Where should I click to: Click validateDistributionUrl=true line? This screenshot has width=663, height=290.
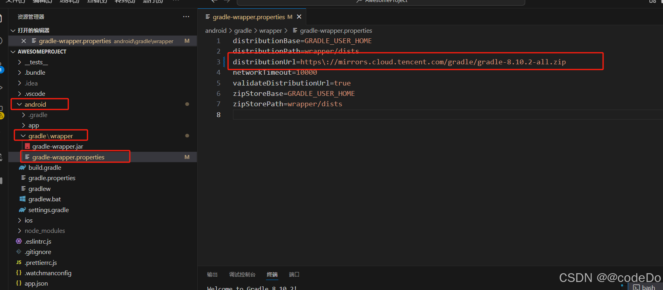point(292,83)
